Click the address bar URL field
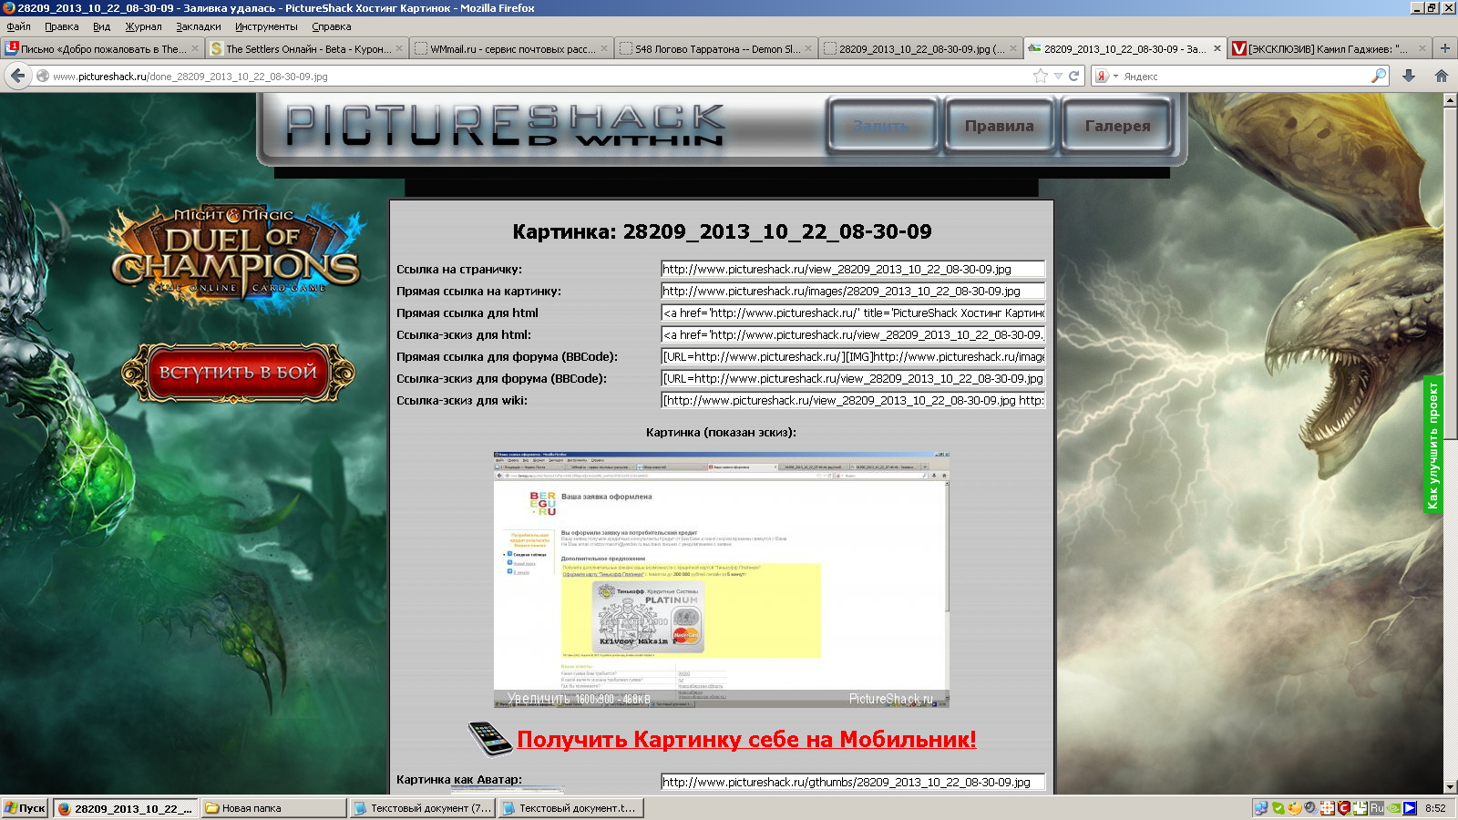 pyautogui.click(x=538, y=77)
